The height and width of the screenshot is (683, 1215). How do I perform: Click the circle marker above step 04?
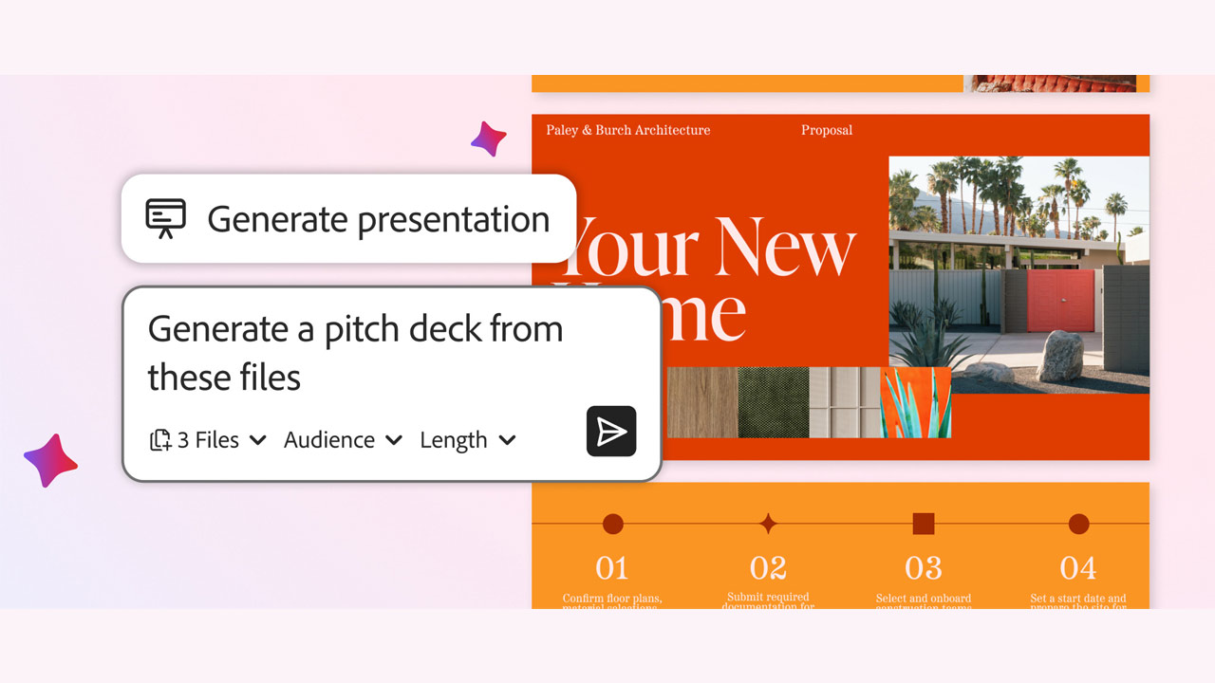tap(1078, 524)
